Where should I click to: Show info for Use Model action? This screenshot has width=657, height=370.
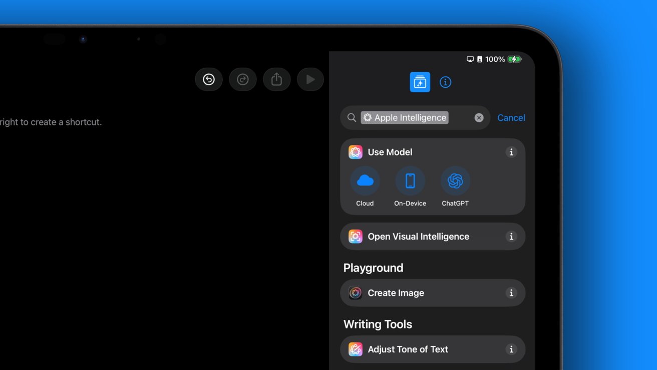click(x=511, y=152)
